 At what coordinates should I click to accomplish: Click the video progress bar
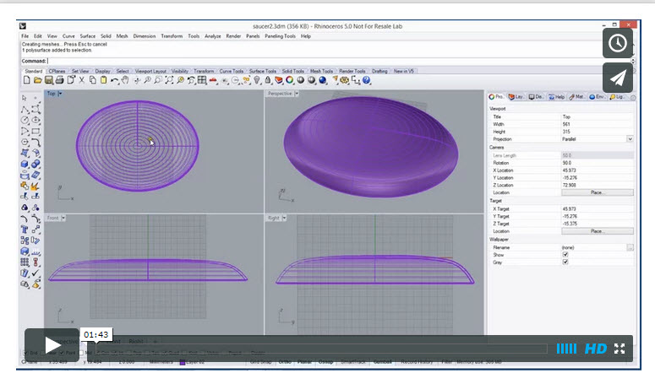322,349
